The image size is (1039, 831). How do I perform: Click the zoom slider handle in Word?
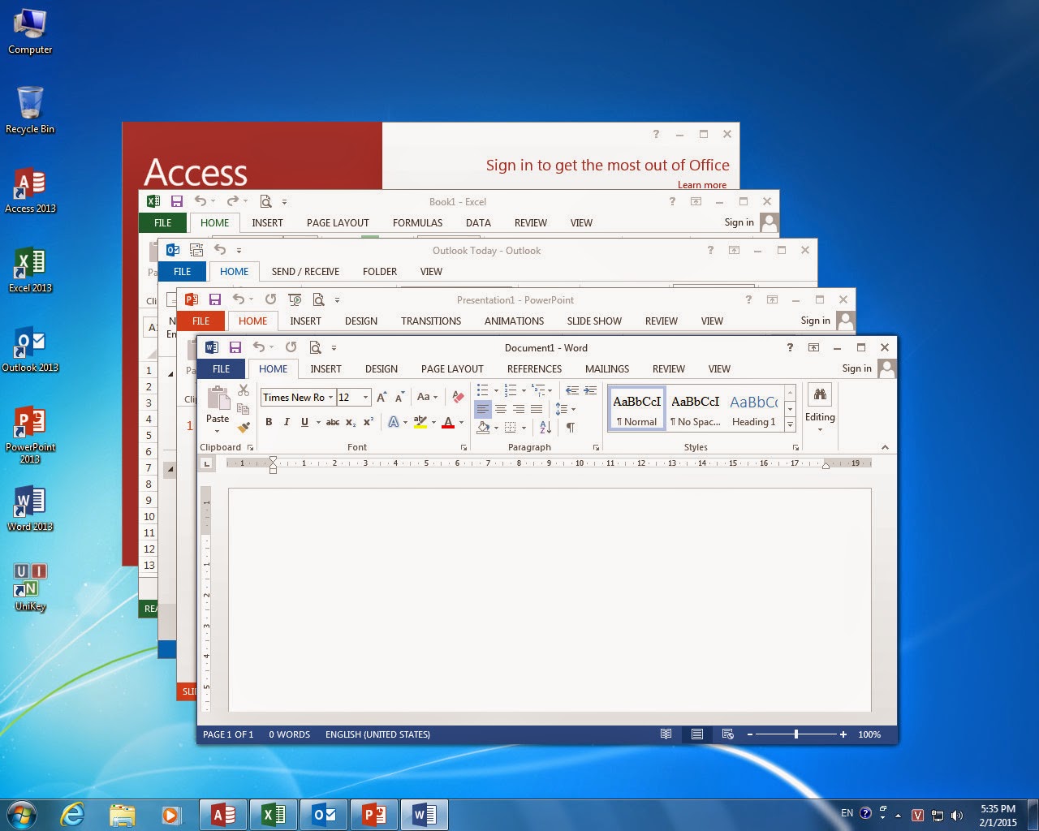pos(796,734)
